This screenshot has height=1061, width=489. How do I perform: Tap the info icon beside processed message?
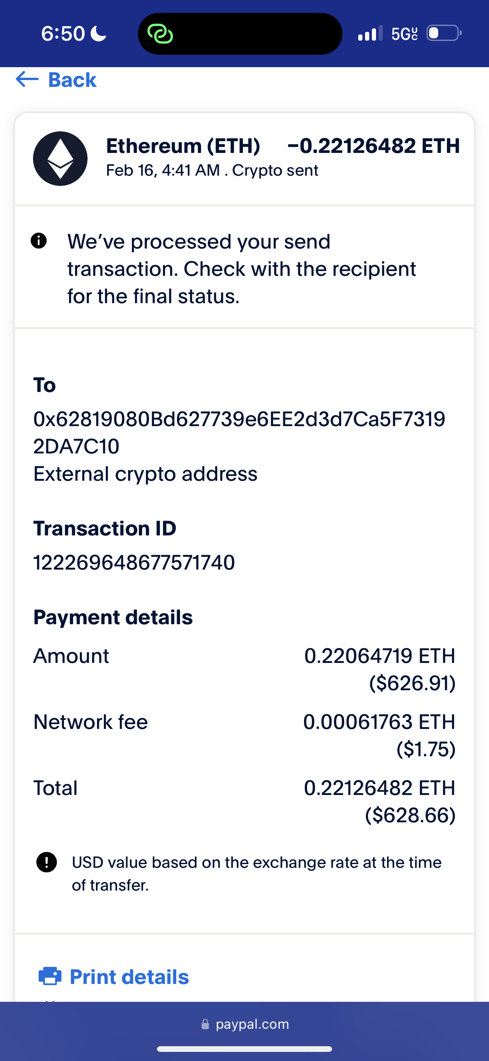(x=39, y=241)
